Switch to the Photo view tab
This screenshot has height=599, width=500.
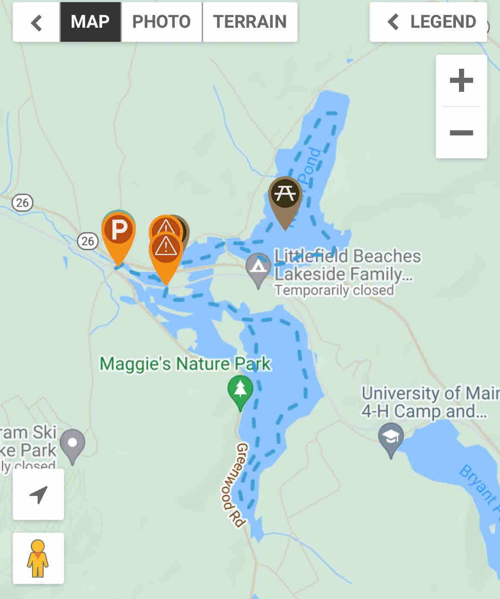[162, 22]
